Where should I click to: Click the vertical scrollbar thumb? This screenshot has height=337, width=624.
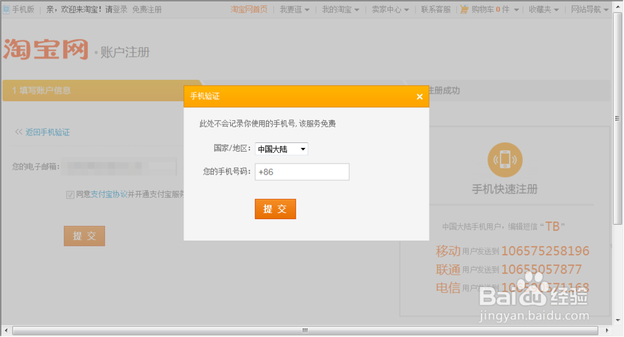pyautogui.click(x=617, y=119)
